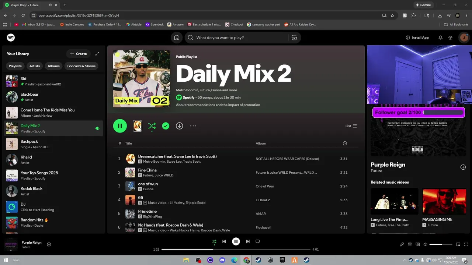Add the now-playing Purple Reign via plus icon in the bottom bar

(49, 244)
